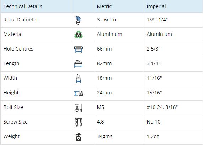
Task: Click the Height dimension icon
Action: pyautogui.click(x=79, y=93)
